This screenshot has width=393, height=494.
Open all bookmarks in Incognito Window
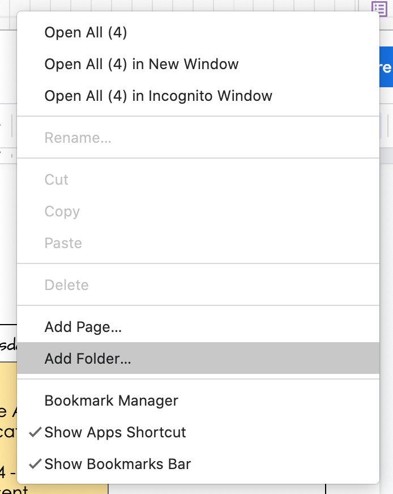click(158, 96)
